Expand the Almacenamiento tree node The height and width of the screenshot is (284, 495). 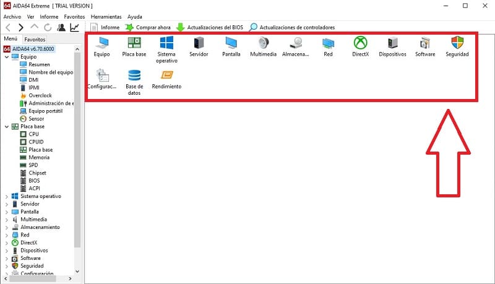[7, 227]
